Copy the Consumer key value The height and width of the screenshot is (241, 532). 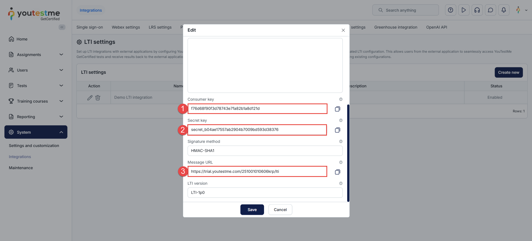[337, 109]
